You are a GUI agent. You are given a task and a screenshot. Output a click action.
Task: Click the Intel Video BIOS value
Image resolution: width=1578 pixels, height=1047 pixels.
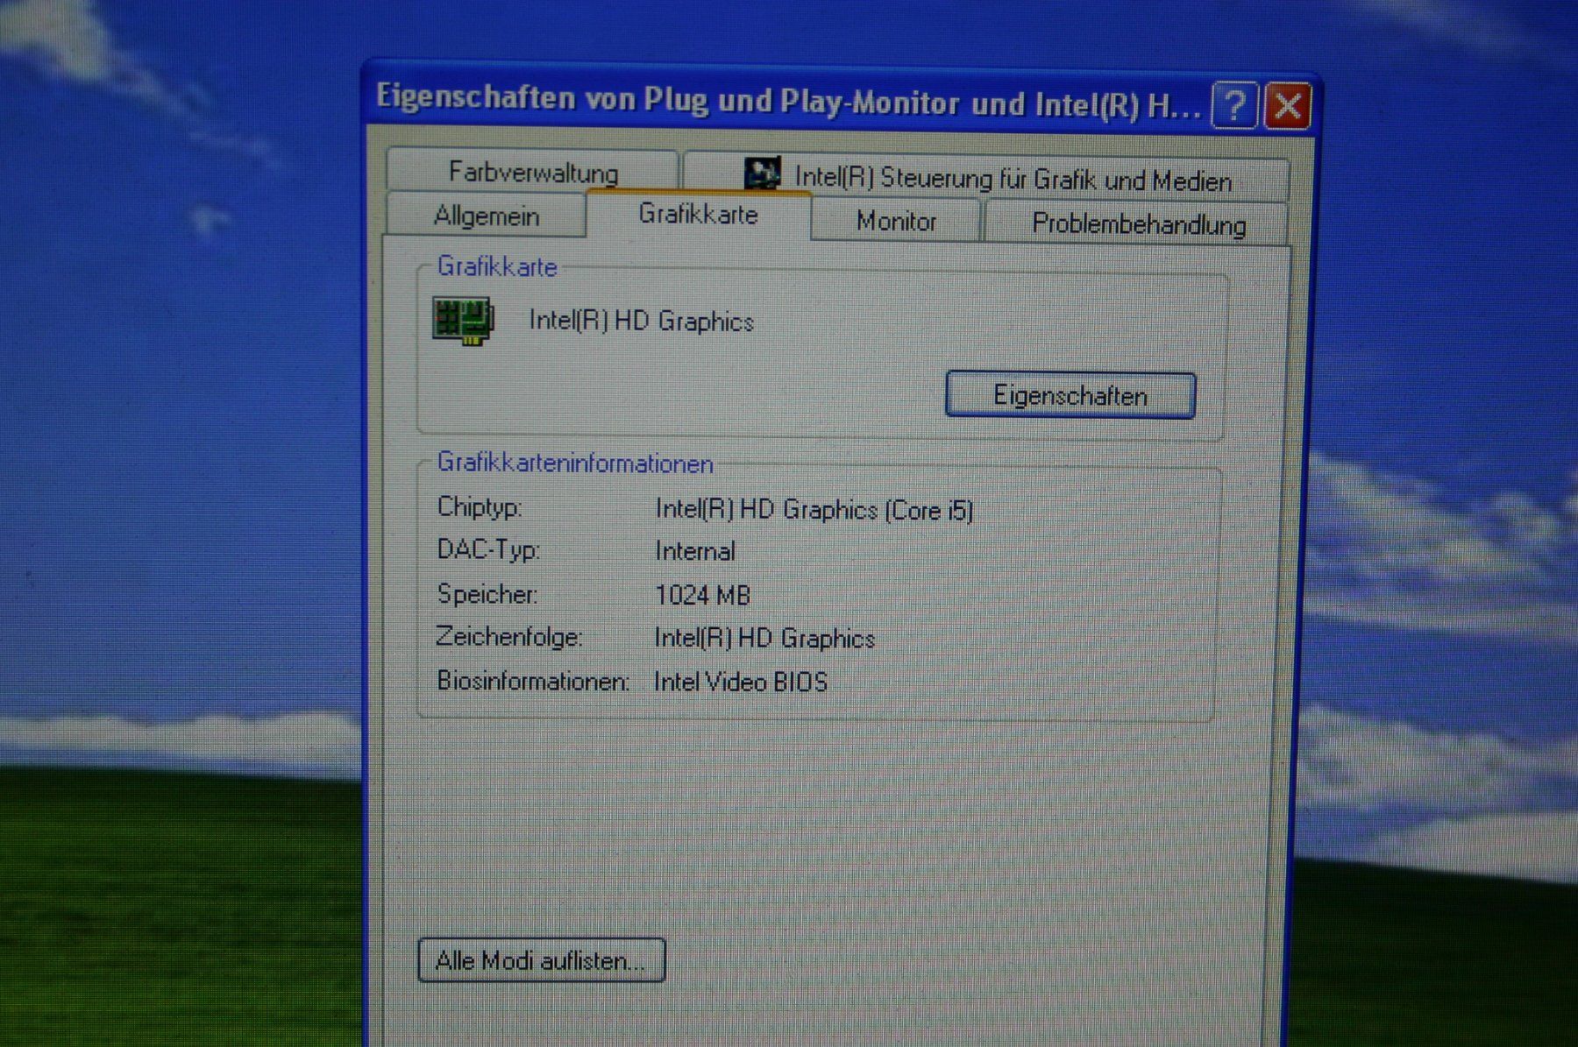tap(741, 682)
